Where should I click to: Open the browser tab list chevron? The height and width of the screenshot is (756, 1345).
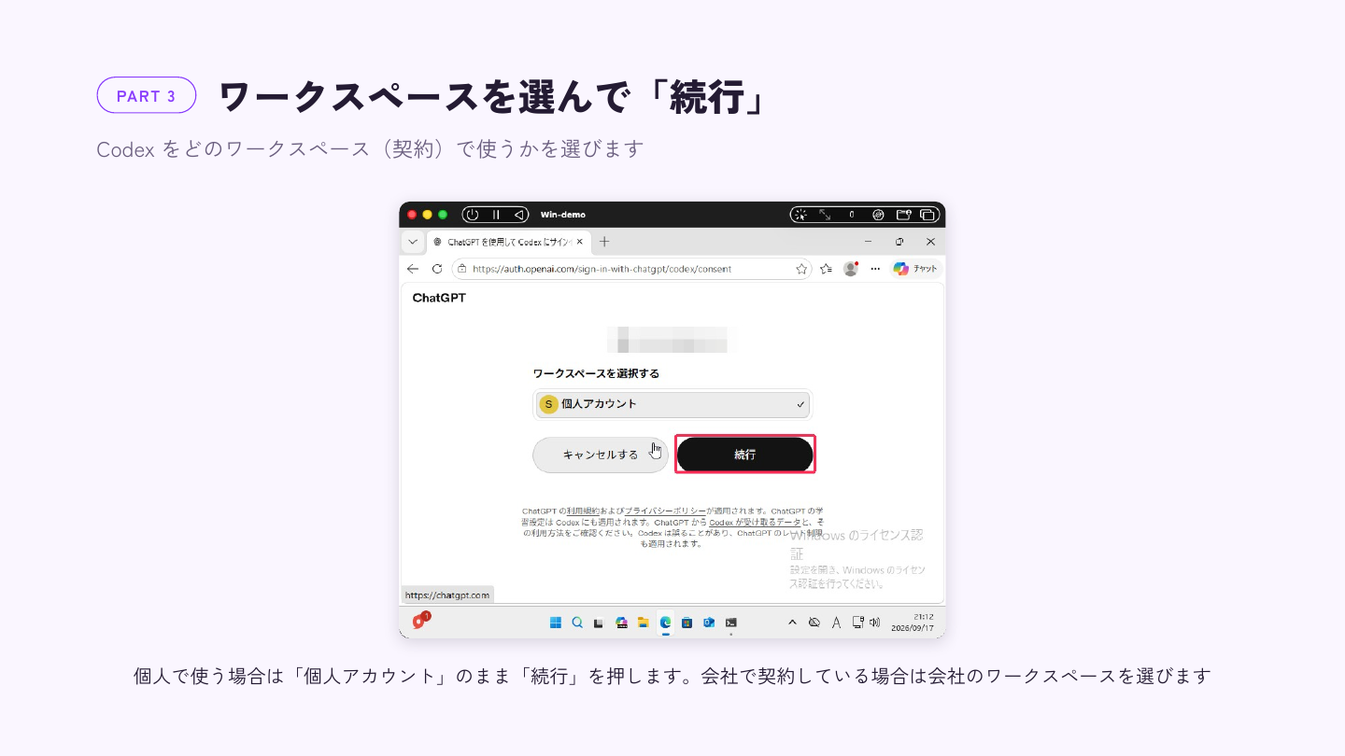point(413,242)
